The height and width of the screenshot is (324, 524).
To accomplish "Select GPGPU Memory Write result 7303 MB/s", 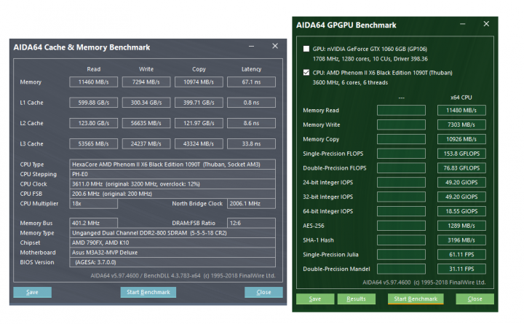I will (461, 125).
